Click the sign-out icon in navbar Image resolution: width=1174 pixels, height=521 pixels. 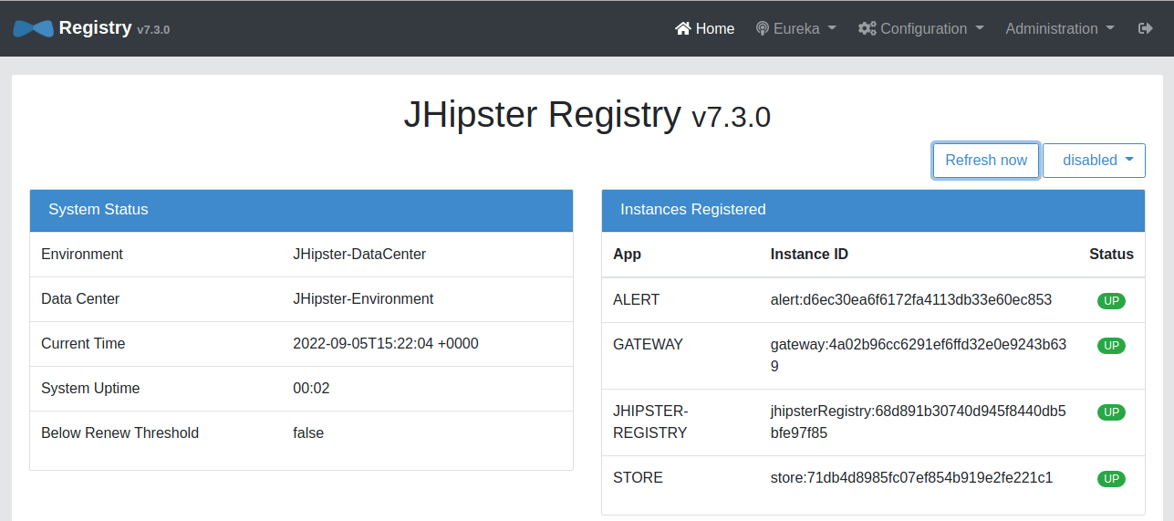[x=1146, y=28]
